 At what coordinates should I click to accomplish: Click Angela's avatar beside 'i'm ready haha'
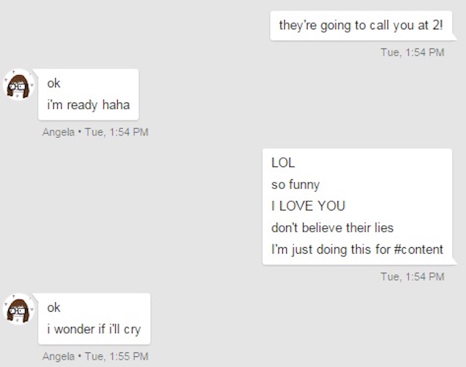pos(19,85)
